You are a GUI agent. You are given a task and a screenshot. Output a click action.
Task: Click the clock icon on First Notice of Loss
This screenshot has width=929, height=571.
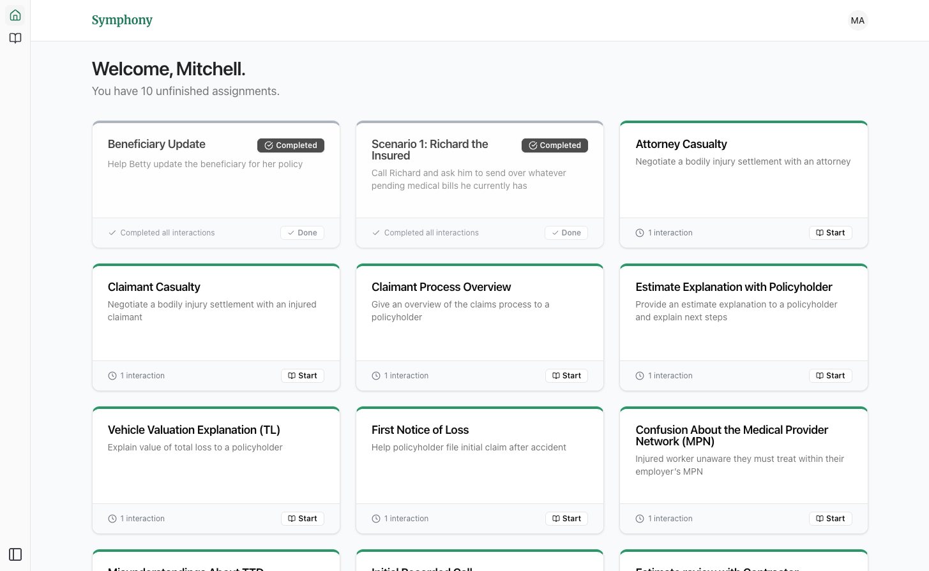tap(375, 519)
